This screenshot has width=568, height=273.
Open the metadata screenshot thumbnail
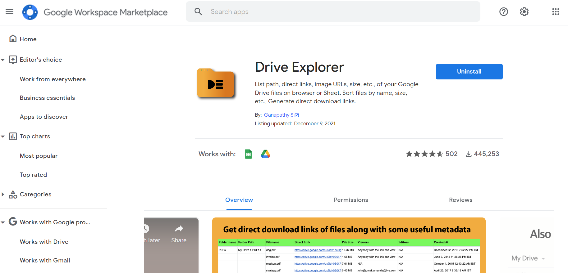point(349,245)
